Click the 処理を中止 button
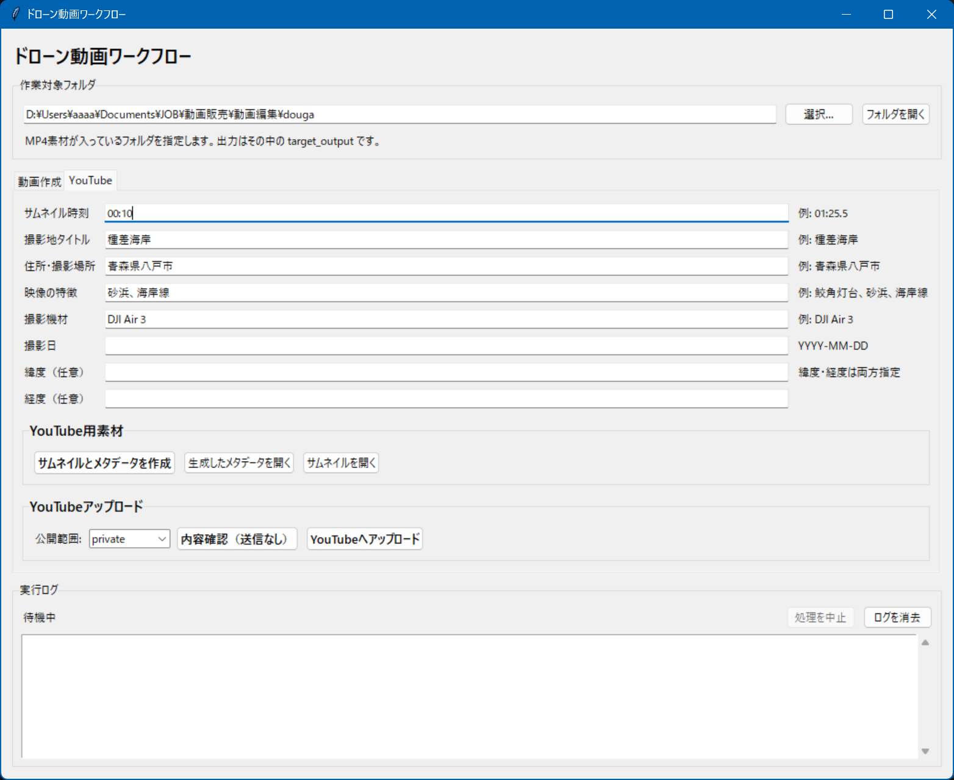Screen dimensions: 954x780 [820, 618]
